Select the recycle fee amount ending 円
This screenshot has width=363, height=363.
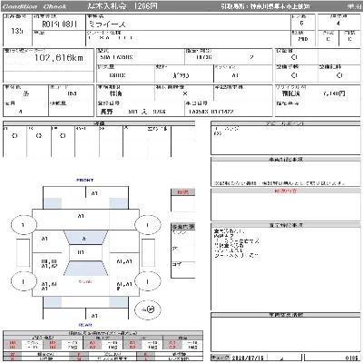(x=334, y=93)
